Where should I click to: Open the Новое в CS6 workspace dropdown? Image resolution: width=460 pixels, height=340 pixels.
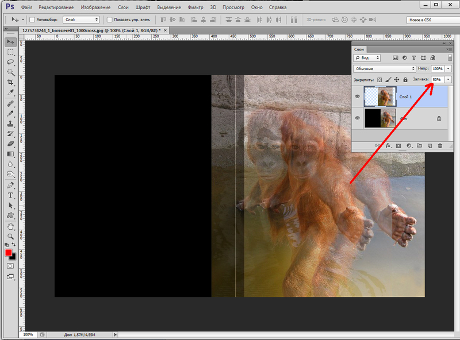pos(433,20)
